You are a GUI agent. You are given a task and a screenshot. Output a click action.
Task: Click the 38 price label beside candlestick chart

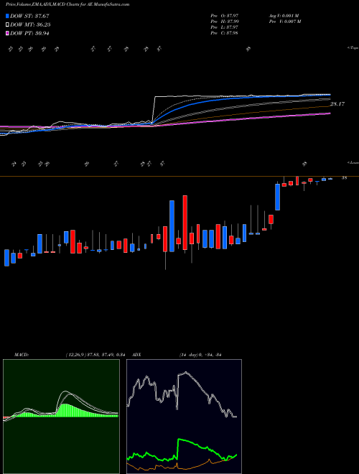coord(344,178)
